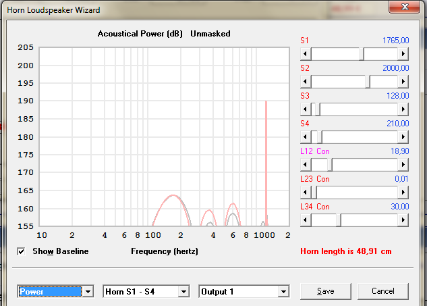Click the S1 slider thumb
427x306 pixels.
362,54
